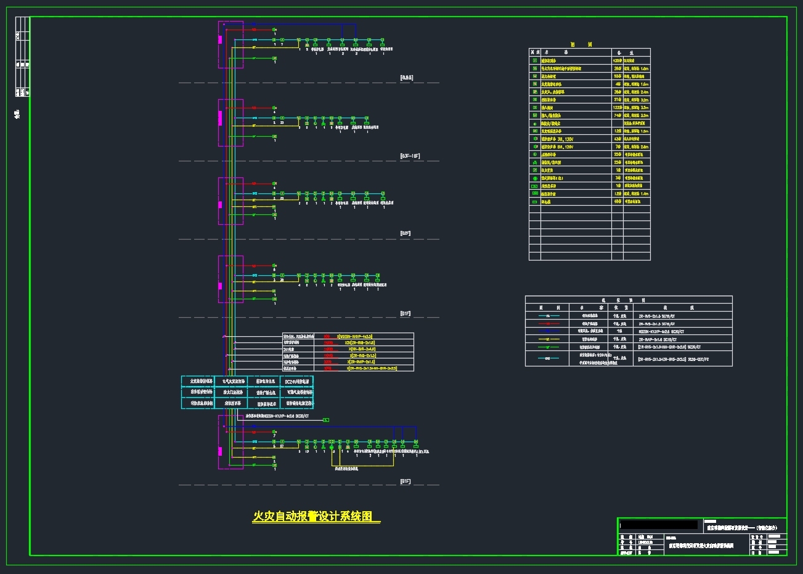Click the round solid green legend symbol
The image size is (803, 574).
534,178
